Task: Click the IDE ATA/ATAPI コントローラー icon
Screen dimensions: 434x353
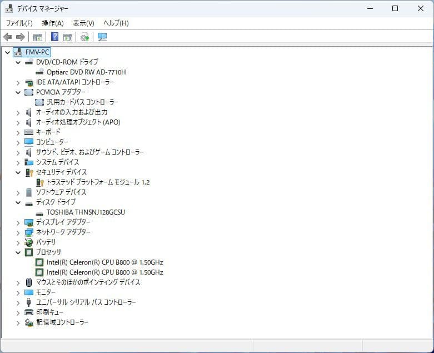Action: [x=29, y=82]
